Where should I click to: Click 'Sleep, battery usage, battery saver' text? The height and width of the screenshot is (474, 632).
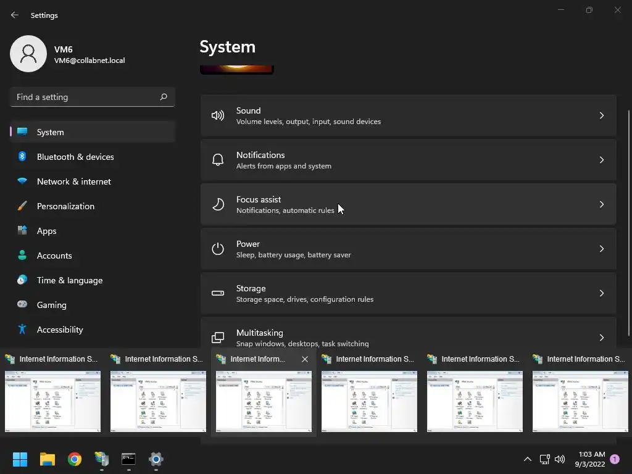point(293,255)
